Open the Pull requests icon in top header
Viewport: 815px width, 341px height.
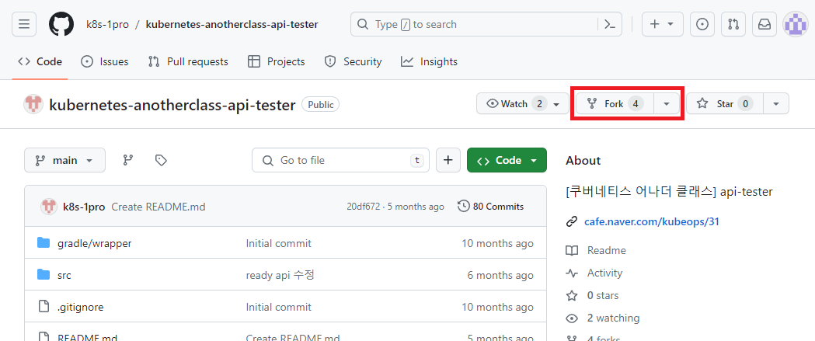[733, 24]
